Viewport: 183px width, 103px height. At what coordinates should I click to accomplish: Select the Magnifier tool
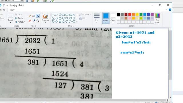point(38,21)
